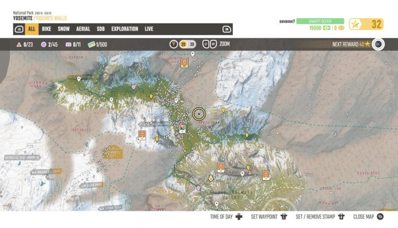Click the Next Reward circular badge
The width and height of the screenshot is (398, 228).
pyautogui.click(x=378, y=45)
